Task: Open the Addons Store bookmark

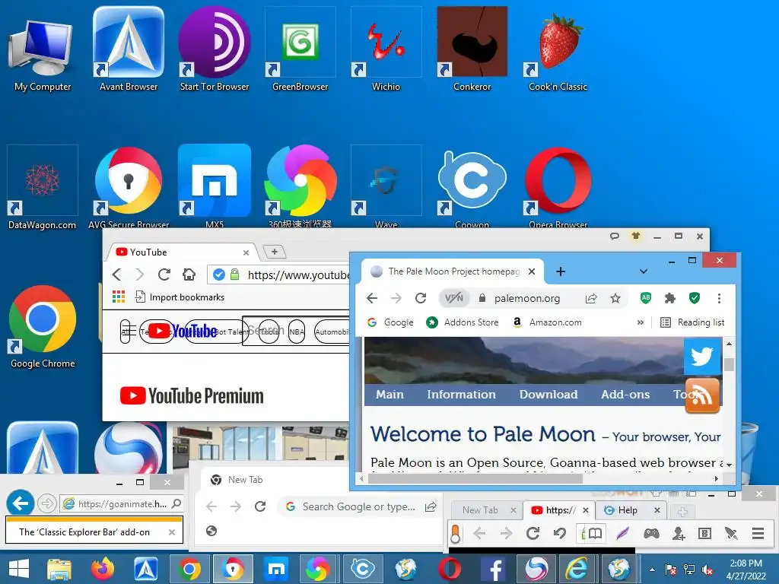Action: 463,322
